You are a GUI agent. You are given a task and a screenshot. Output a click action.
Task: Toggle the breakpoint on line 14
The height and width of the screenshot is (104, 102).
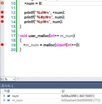[2, 21]
